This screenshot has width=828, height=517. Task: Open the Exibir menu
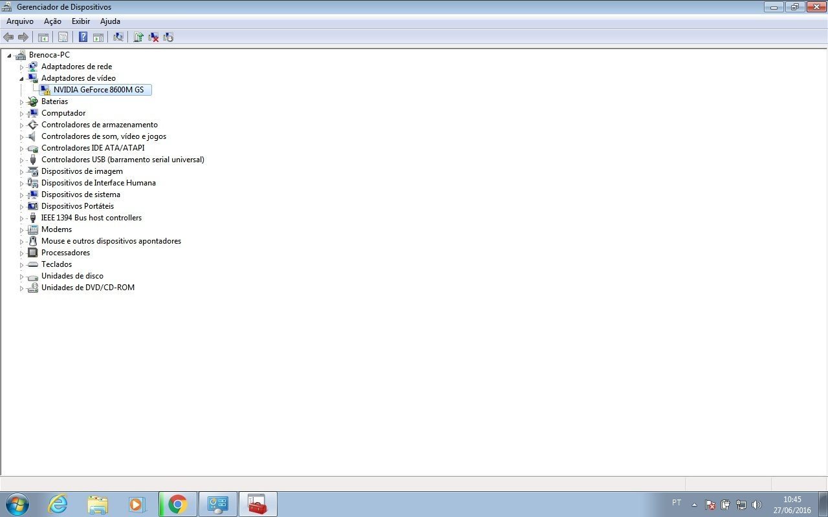pyautogui.click(x=81, y=21)
